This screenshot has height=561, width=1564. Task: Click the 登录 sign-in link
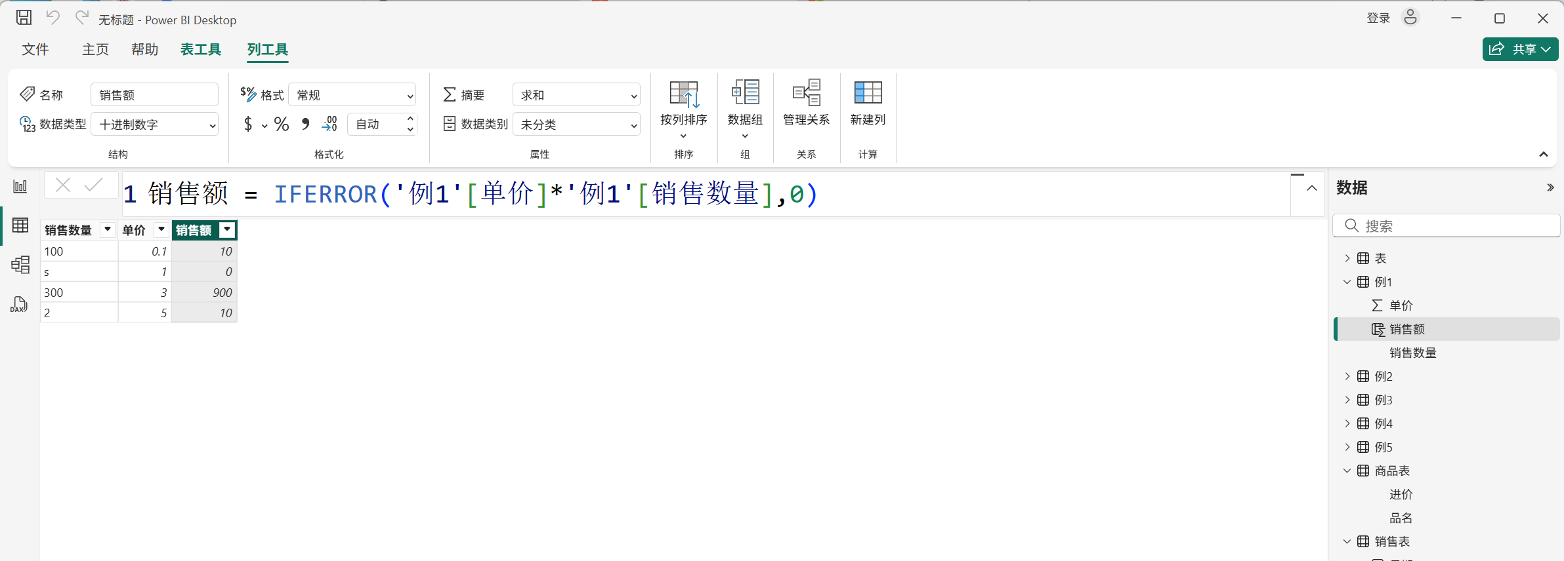(1378, 18)
